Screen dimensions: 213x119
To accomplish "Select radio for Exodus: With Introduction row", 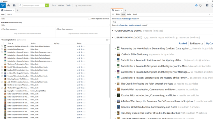I will point(2,70).
